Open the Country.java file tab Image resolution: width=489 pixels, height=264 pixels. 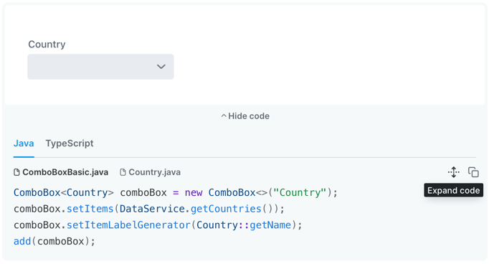click(151, 172)
